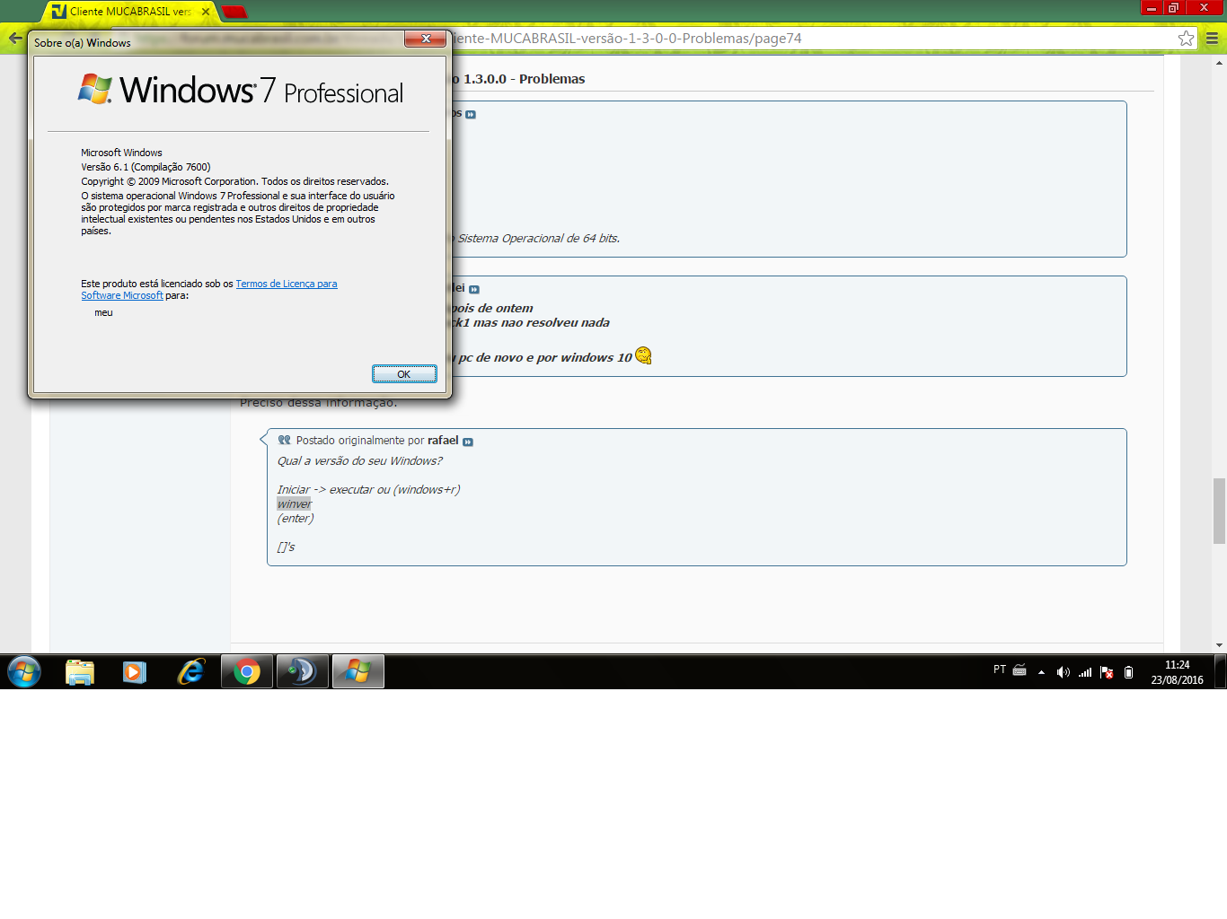Click the view-post icon next to rafael
The width and height of the screenshot is (1227, 919).
(467, 442)
